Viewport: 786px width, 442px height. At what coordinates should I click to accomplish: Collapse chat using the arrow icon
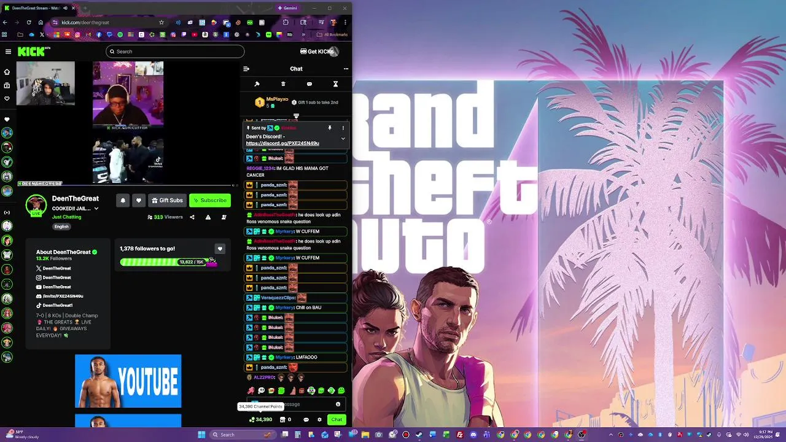point(246,69)
